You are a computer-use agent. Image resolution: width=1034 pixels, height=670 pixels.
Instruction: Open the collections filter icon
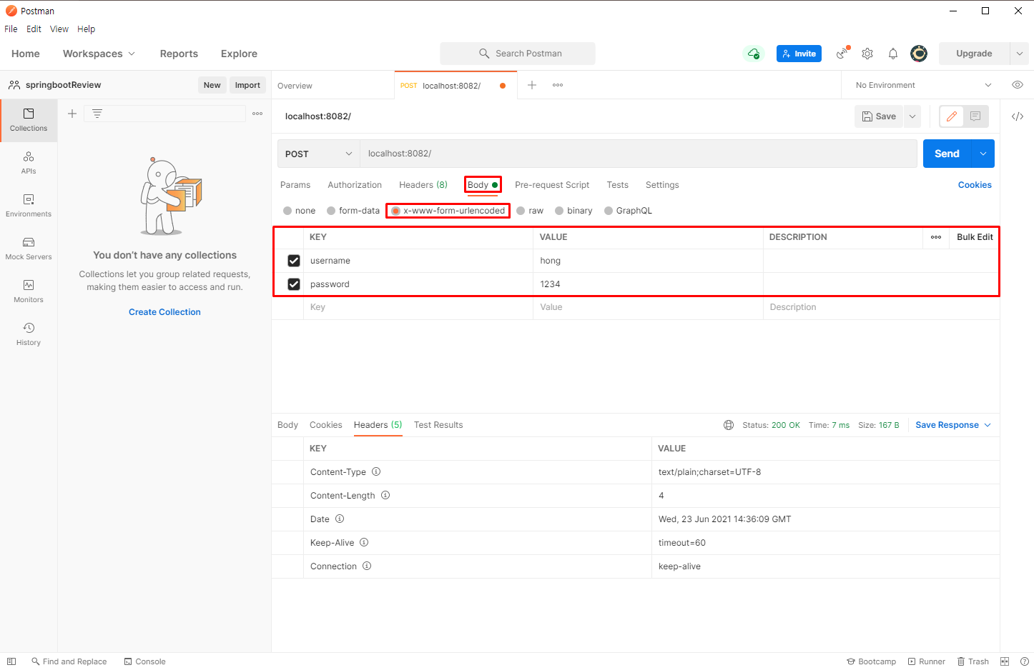coord(97,114)
